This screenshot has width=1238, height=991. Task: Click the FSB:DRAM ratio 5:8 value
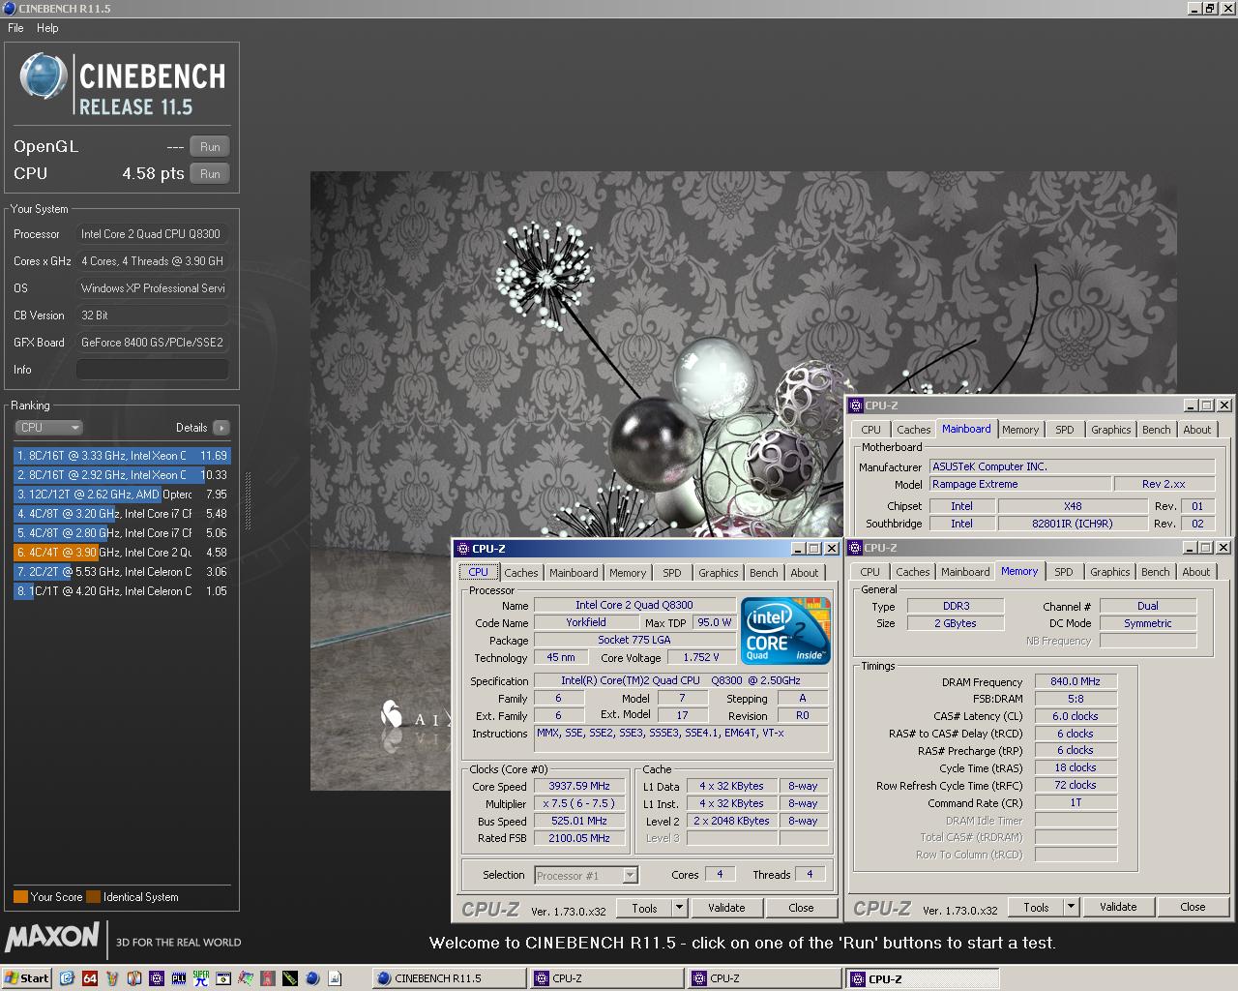tap(1076, 699)
